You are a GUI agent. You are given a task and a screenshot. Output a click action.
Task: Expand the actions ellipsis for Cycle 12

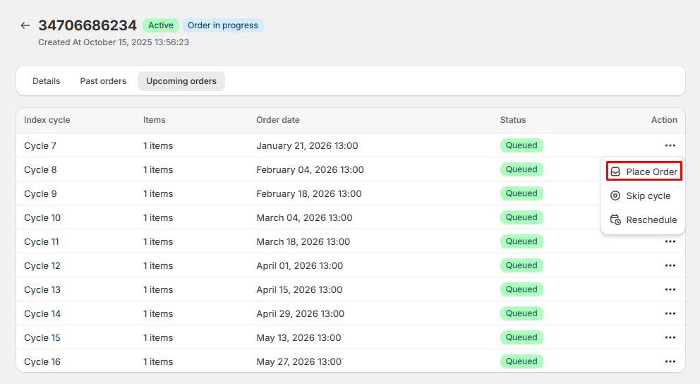click(670, 265)
